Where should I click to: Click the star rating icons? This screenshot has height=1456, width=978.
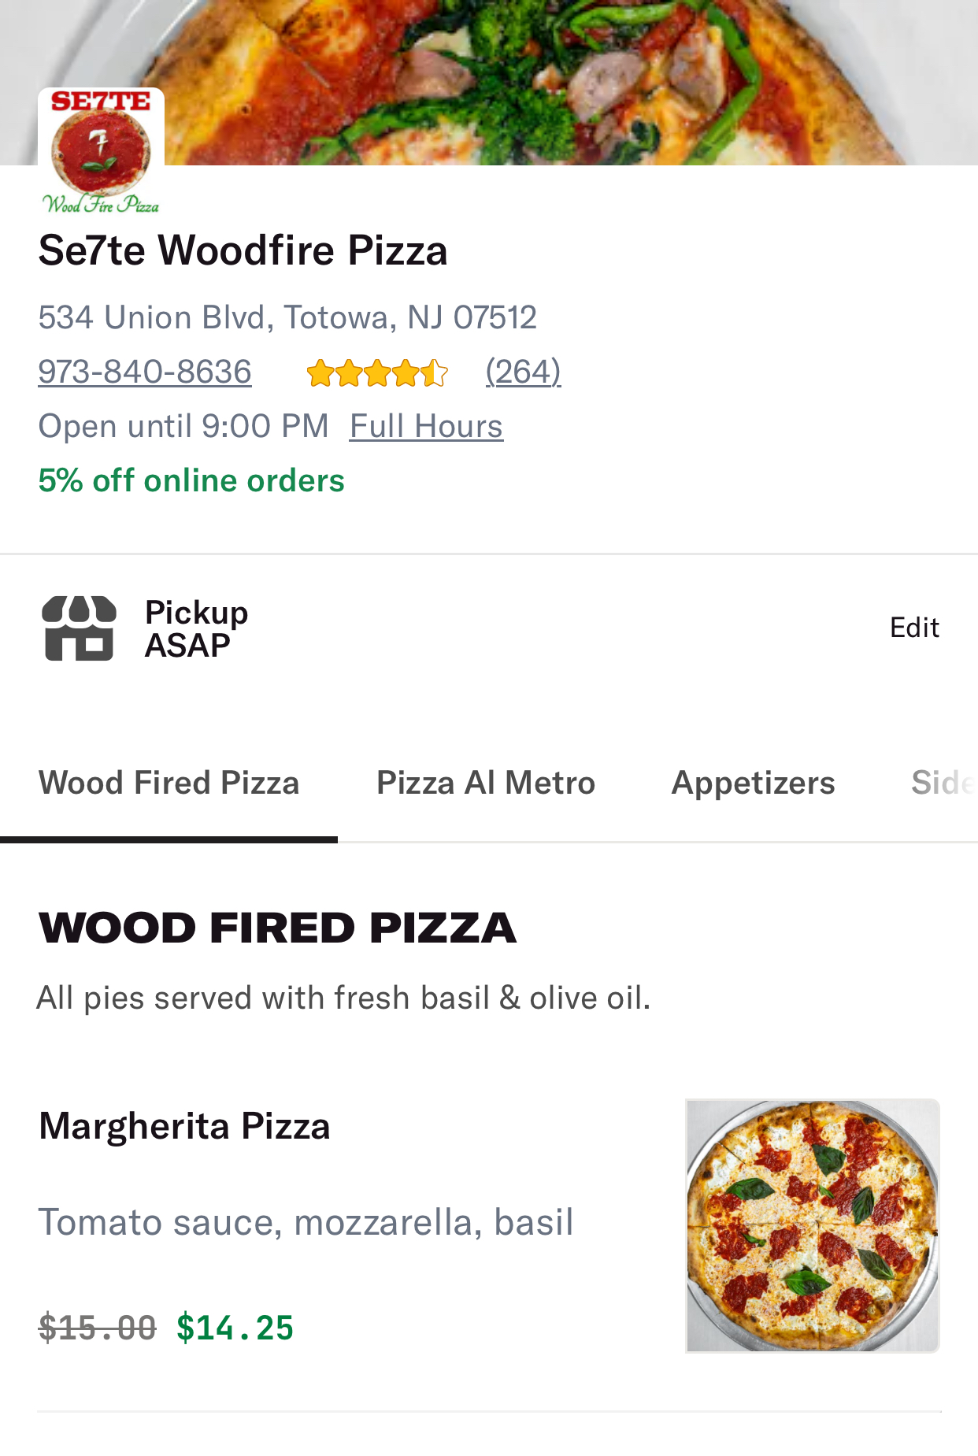377,372
